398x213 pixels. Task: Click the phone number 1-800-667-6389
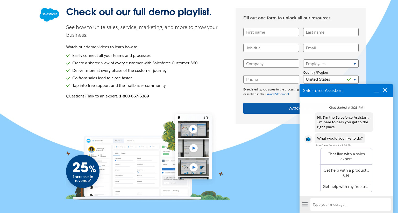(x=134, y=96)
